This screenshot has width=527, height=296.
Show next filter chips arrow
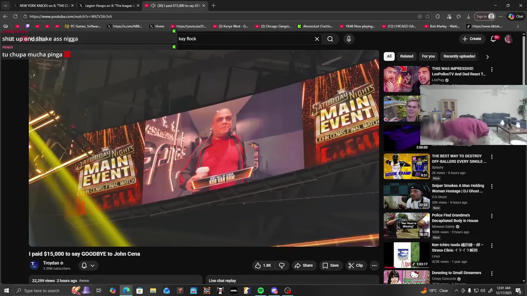click(487, 57)
